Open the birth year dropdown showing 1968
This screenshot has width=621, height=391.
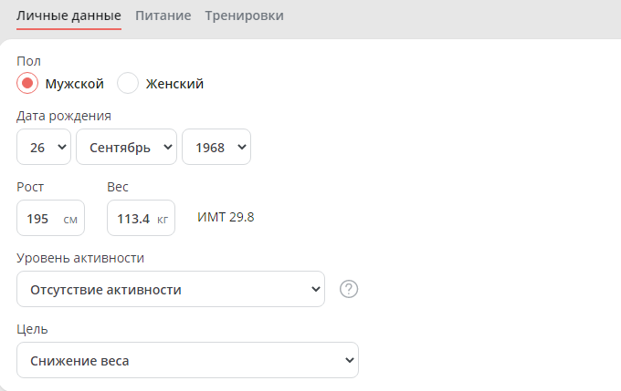pos(216,147)
